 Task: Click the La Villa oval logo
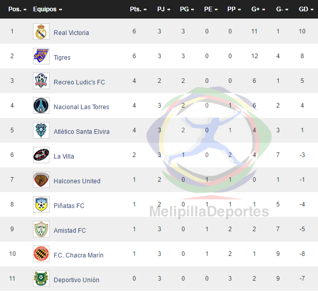pos(41,155)
